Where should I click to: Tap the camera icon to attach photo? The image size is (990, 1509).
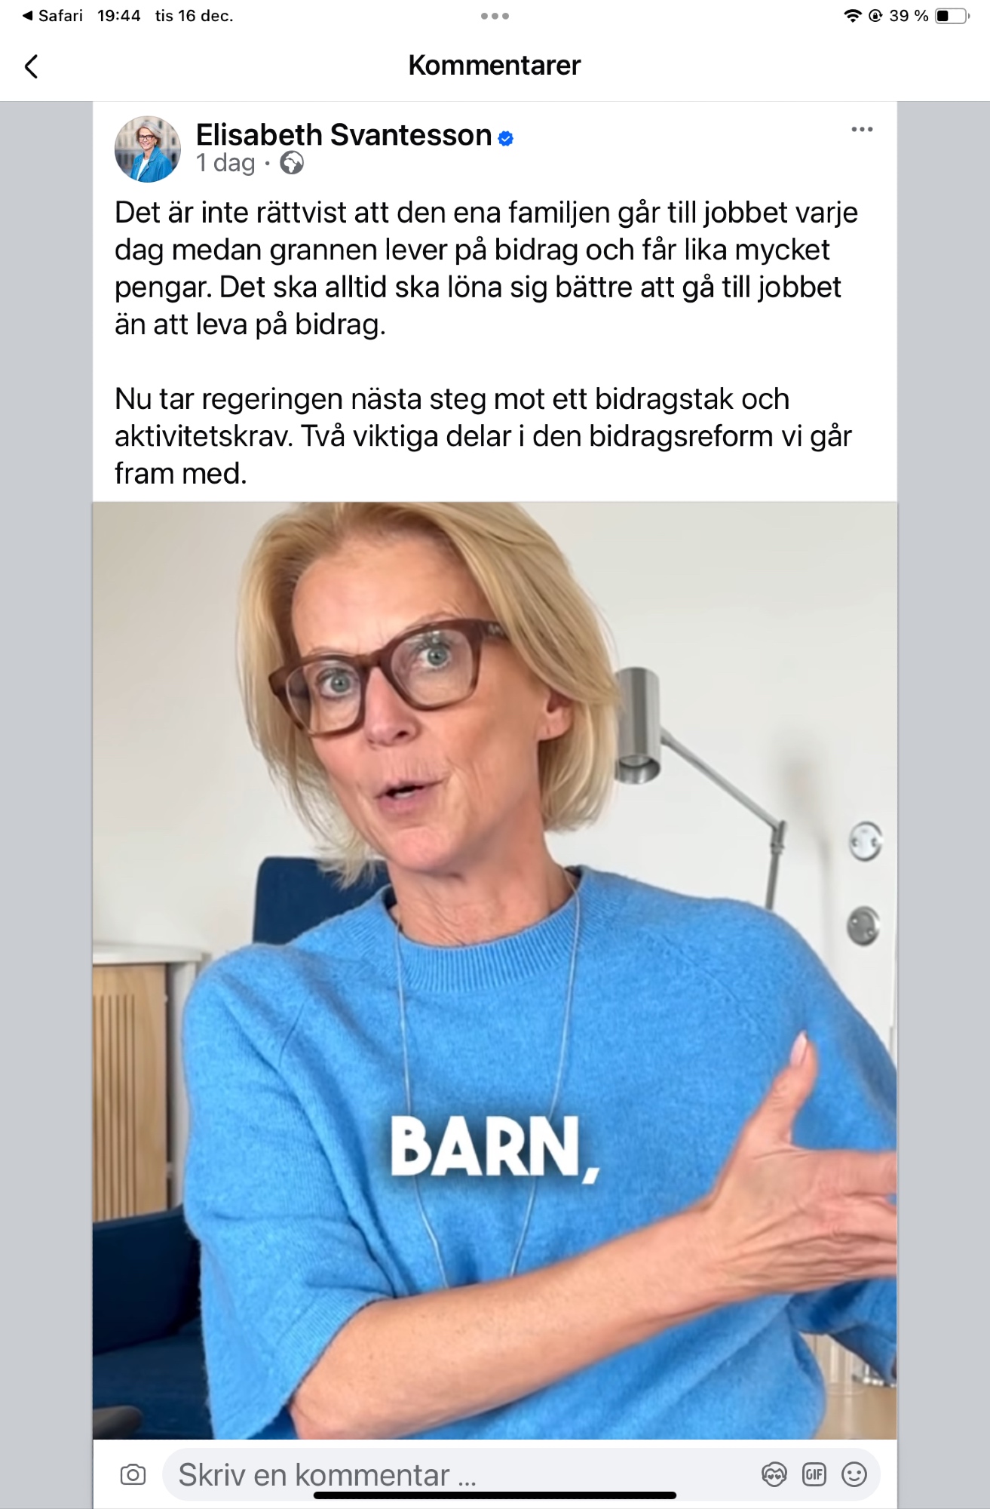(133, 1474)
